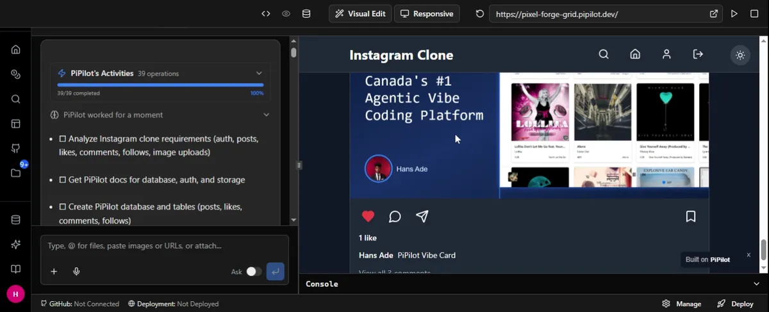Open the Responsive device dropdown
The height and width of the screenshot is (312, 769).
[426, 13]
